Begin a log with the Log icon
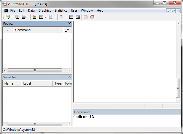Viewport: 183px width, 134px height. pyautogui.click(x=35, y=17)
